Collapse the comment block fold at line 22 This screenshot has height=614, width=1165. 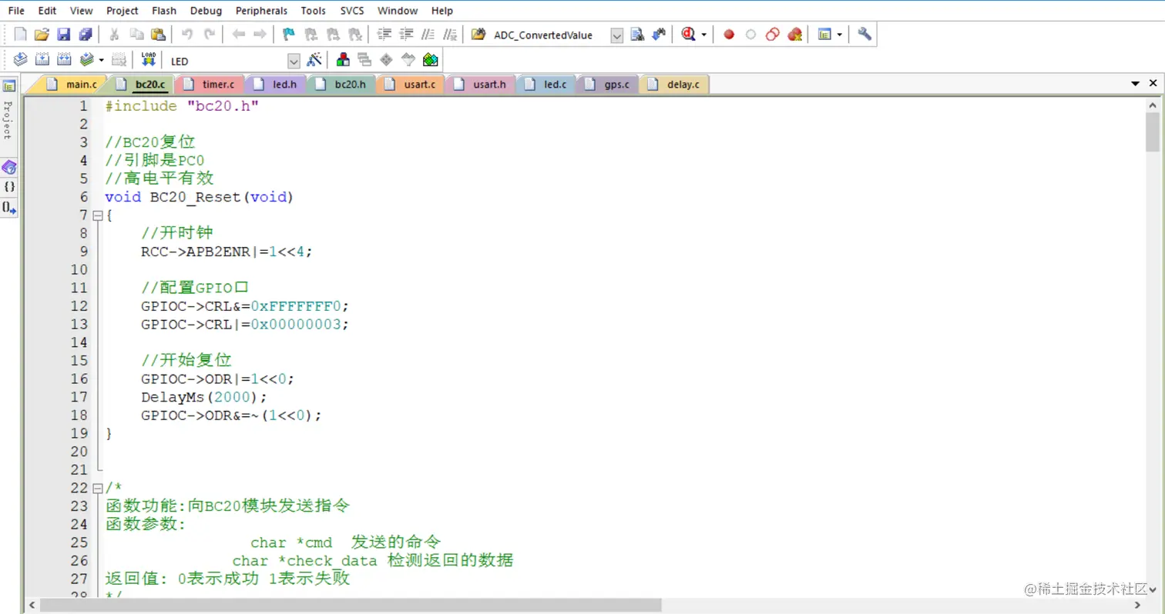point(97,489)
